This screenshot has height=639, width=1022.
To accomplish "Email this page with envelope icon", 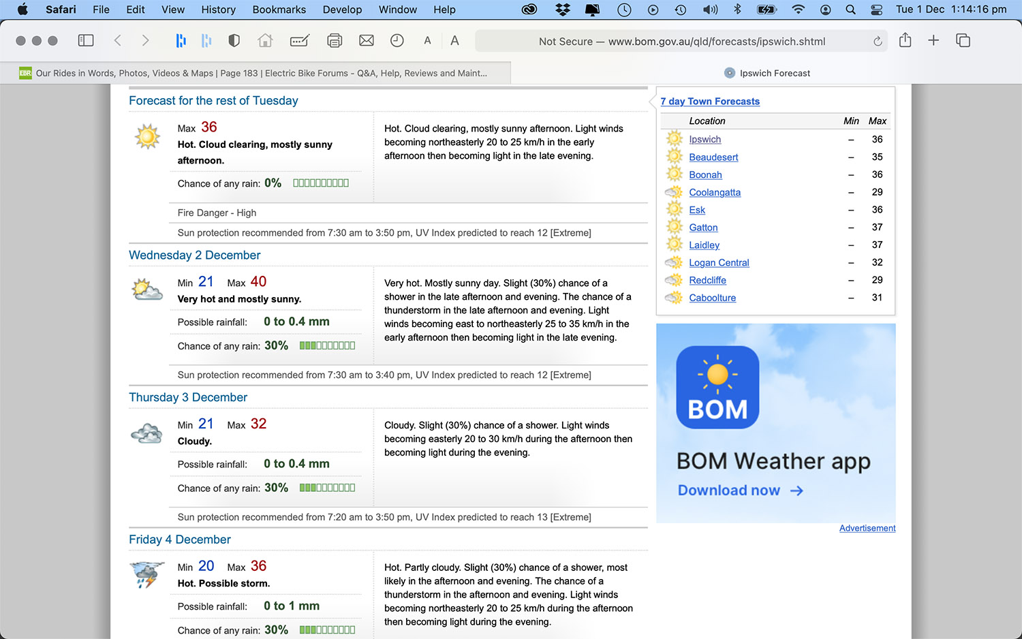I will click(366, 41).
